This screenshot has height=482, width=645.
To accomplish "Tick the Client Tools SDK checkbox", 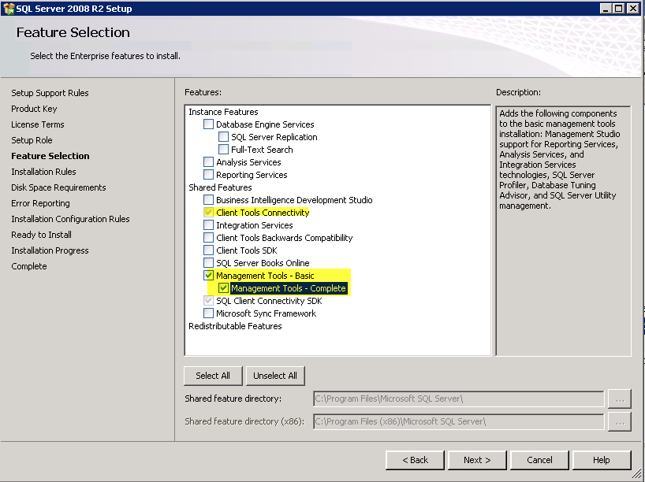I will (208, 250).
